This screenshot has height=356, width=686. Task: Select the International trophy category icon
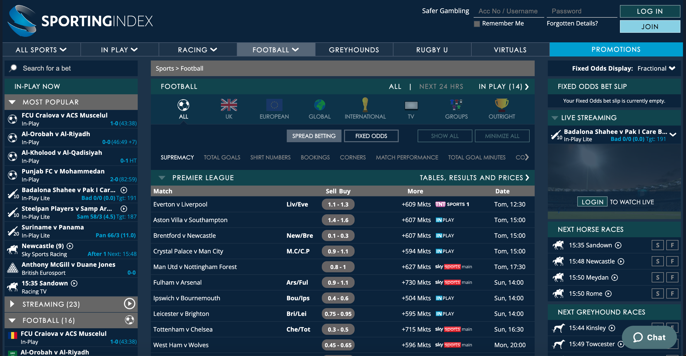click(x=365, y=104)
